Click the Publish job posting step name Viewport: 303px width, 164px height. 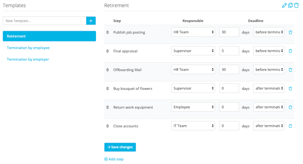pos(129,32)
